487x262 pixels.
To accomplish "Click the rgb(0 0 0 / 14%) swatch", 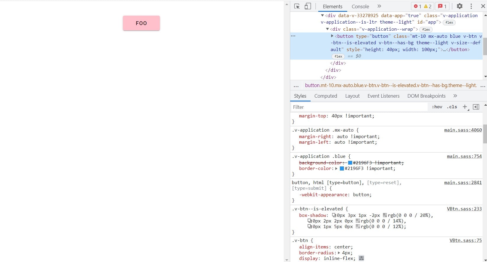I will pyautogui.click(x=358, y=221).
